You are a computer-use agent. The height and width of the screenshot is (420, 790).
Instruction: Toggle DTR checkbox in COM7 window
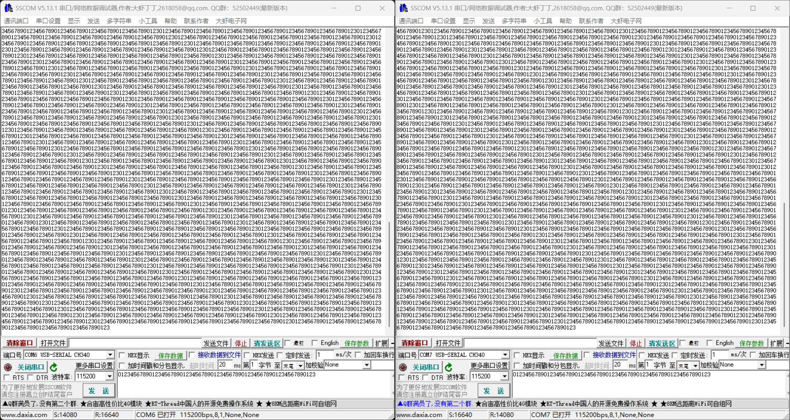tap(425, 377)
